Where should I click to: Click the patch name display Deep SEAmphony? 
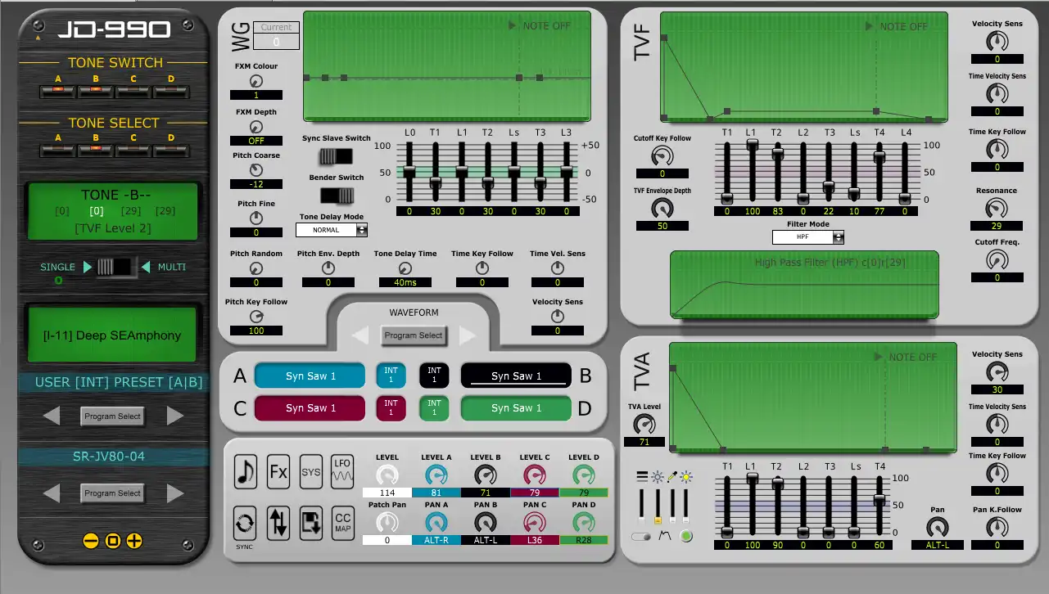113,335
